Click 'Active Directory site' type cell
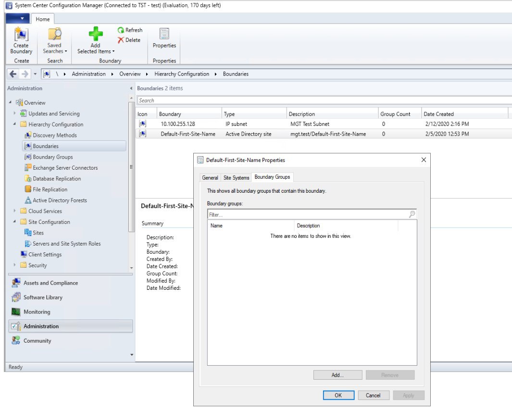Screen dimensions: 512x409 tap(249, 134)
